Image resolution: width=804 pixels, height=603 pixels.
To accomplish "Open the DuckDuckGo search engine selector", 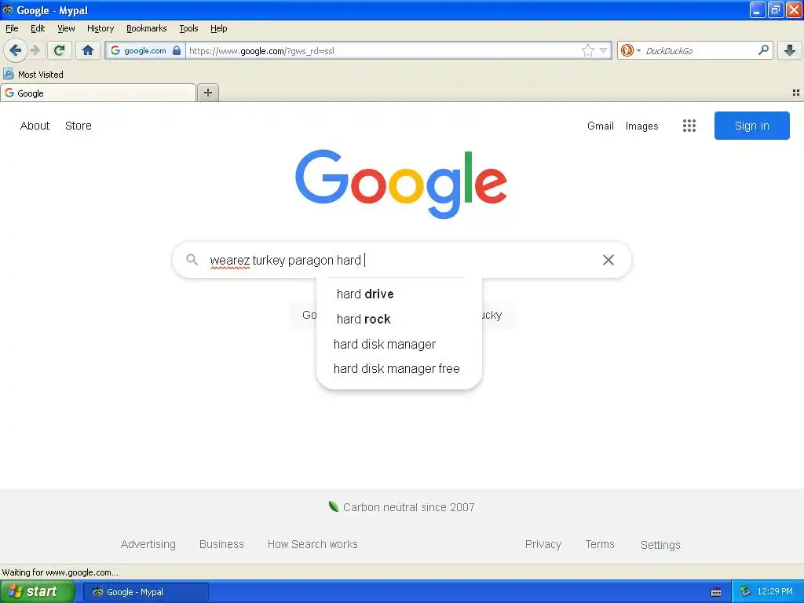I will pyautogui.click(x=630, y=50).
